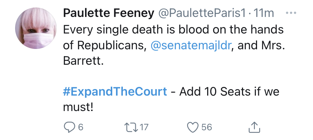Image resolution: width=313 pixels, height=140 pixels.
Task: Click the word 'Barrett.' in the tweet
Action: pos(84,61)
